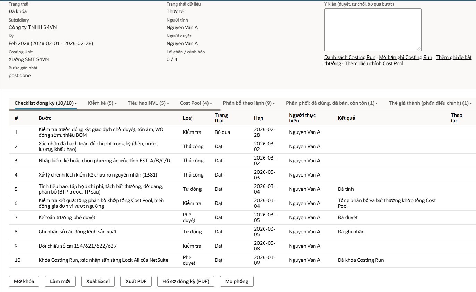The height and width of the screenshot is (292, 476).
Task: Switch to the Kiểm kê (5) tab
Action: 102,103
